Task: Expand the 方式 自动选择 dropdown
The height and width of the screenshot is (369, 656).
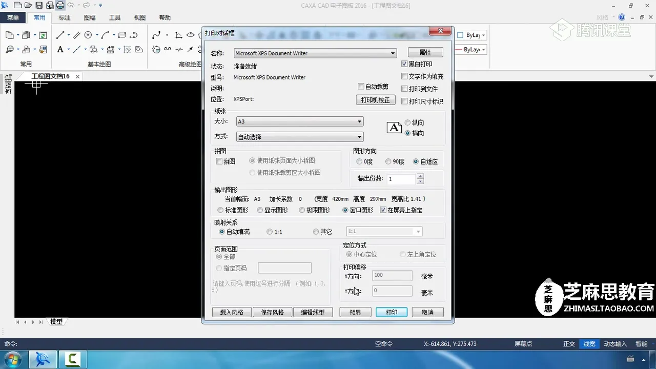Action: pyautogui.click(x=360, y=136)
